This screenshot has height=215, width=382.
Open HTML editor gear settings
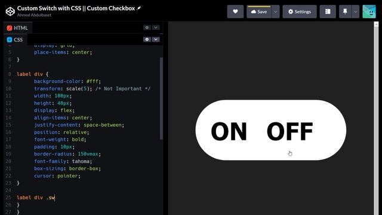[x=147, y=27]
